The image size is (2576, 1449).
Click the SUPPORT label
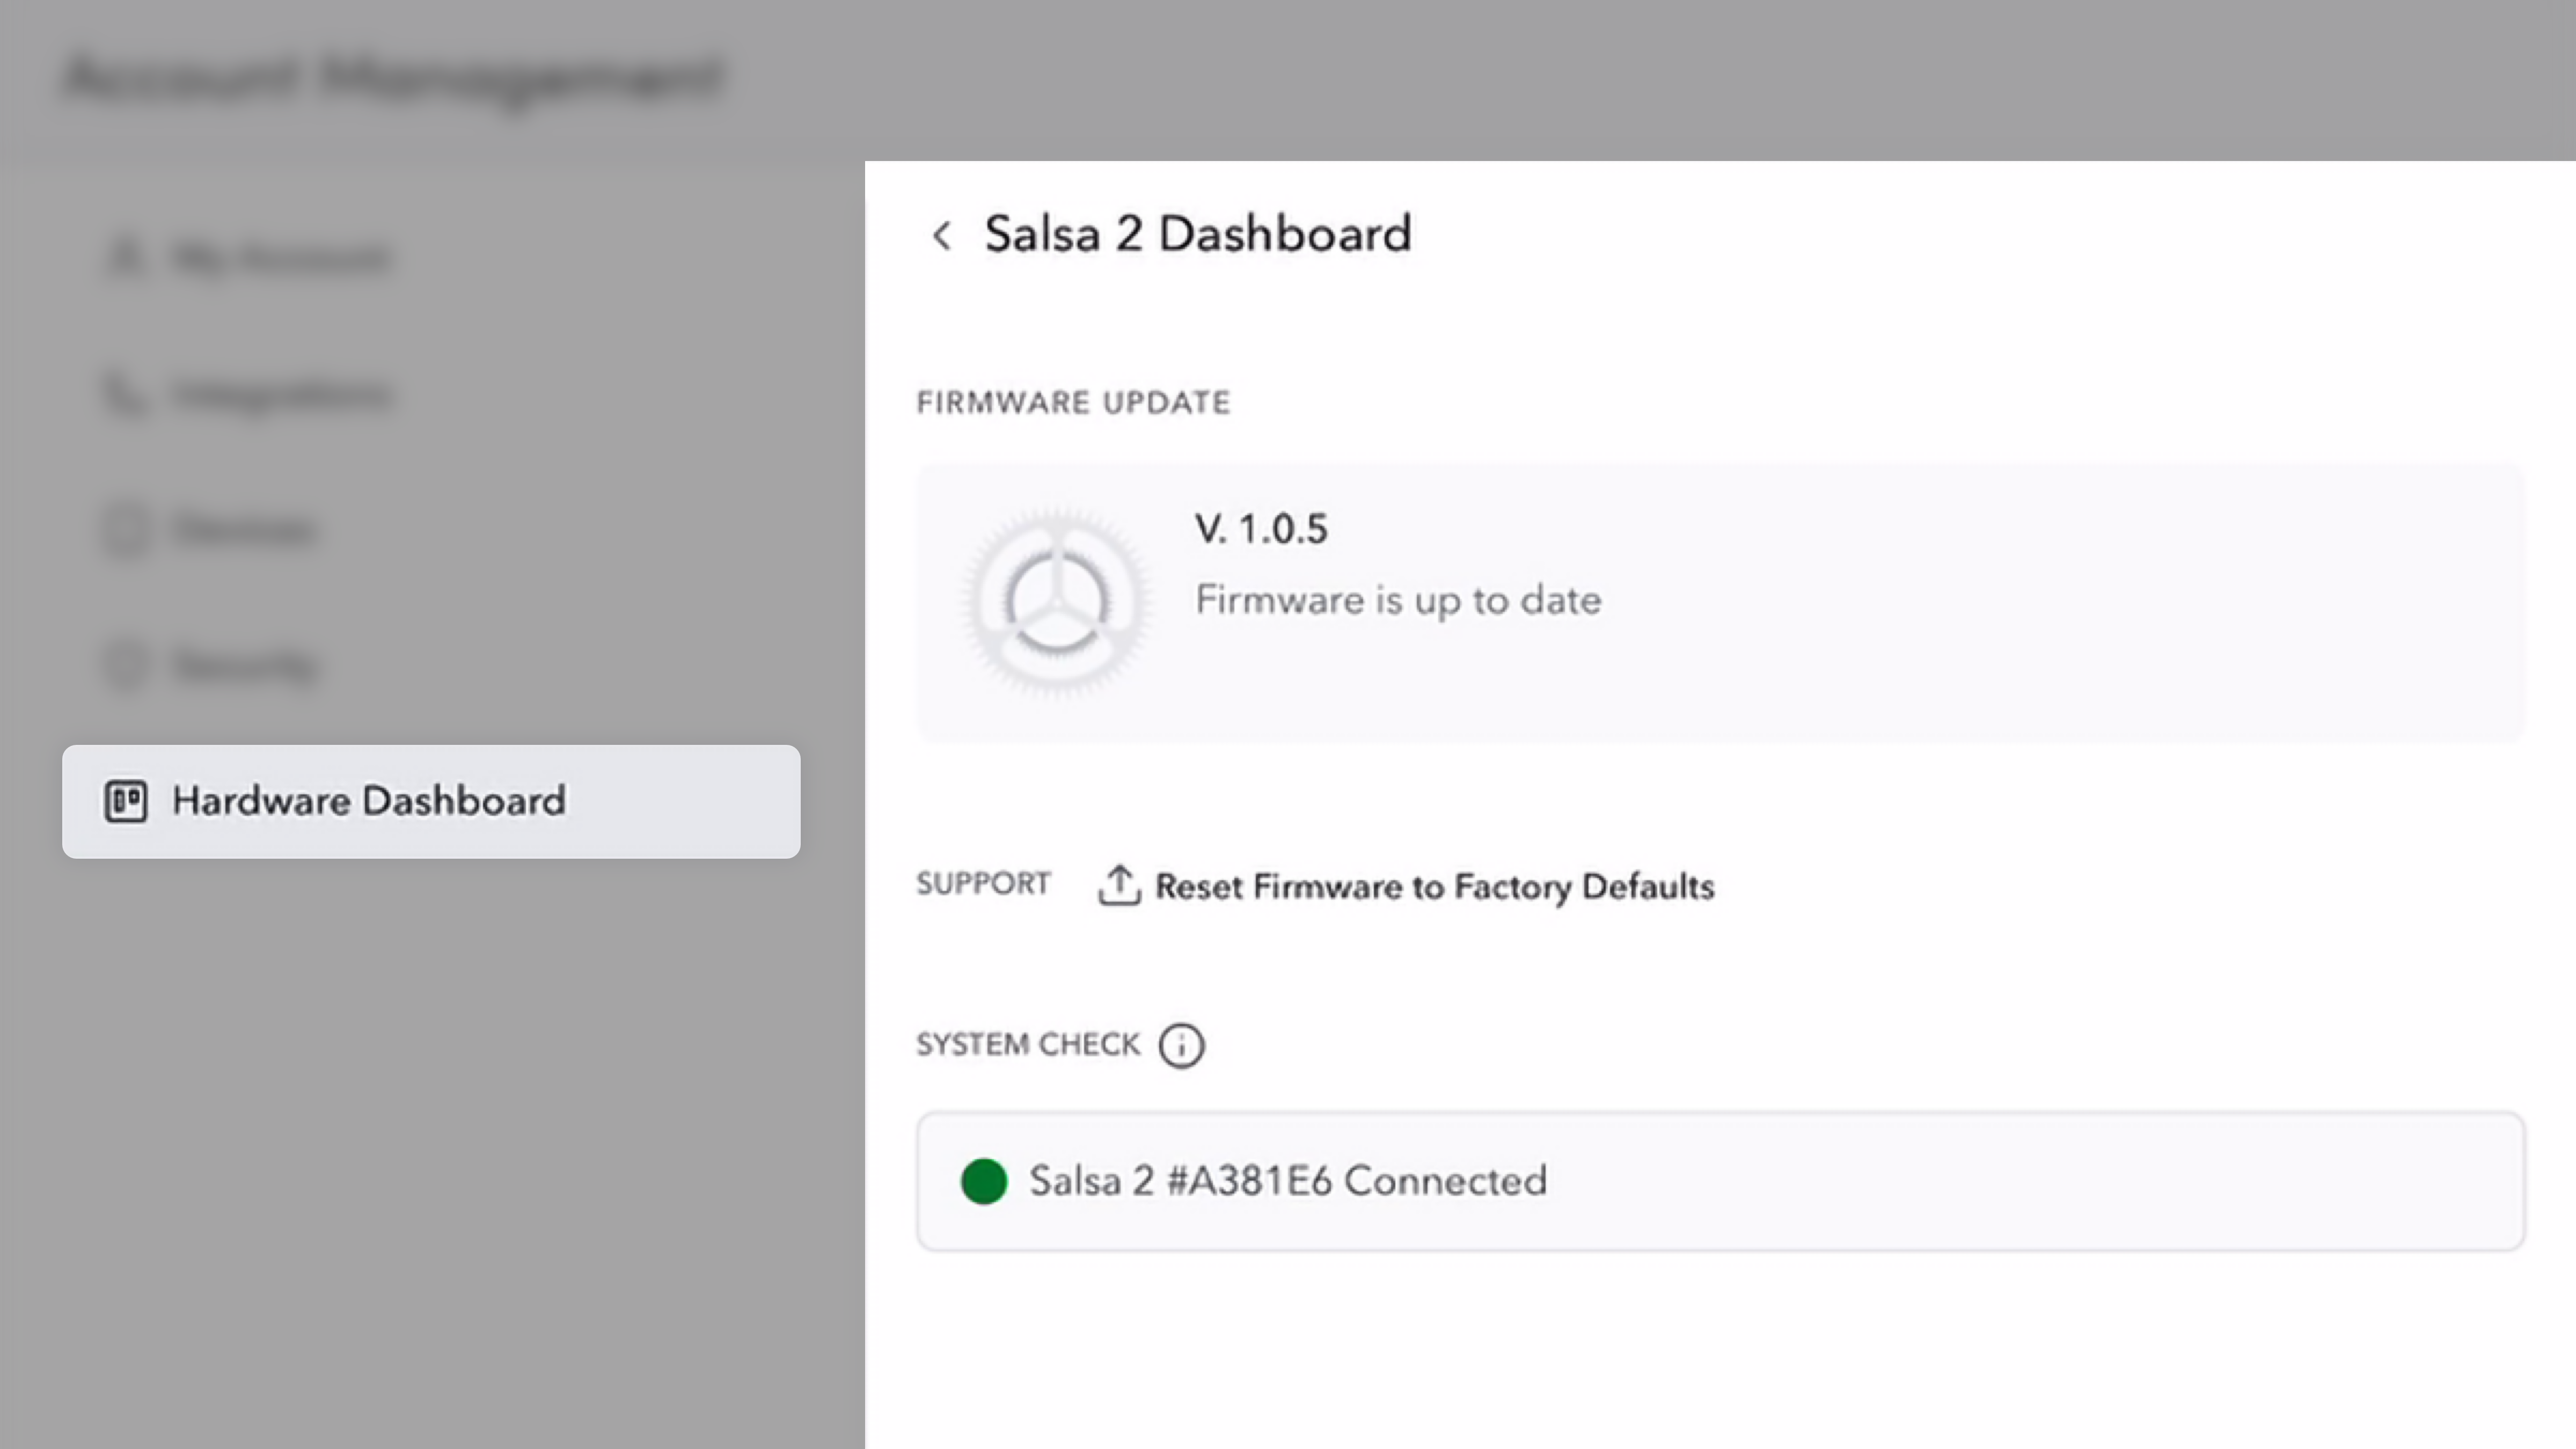[x=983, y=884]
